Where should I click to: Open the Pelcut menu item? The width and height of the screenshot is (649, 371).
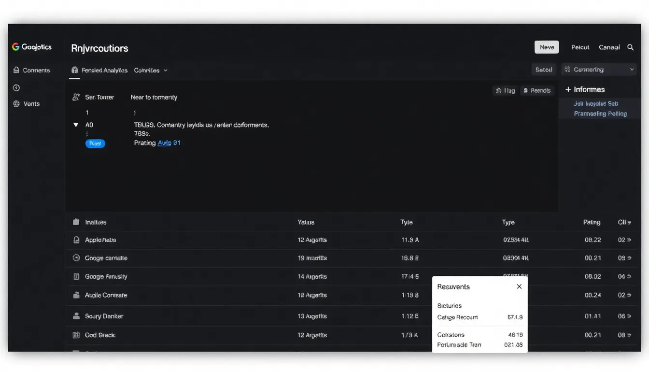click(580, 47)
